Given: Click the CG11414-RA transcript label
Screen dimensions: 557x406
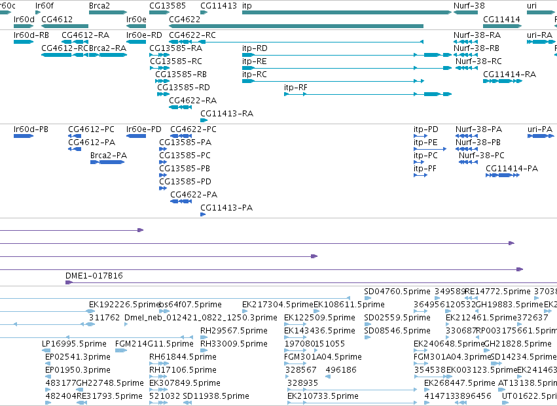Looking at the screenshot, I should (x=509, y=75).
